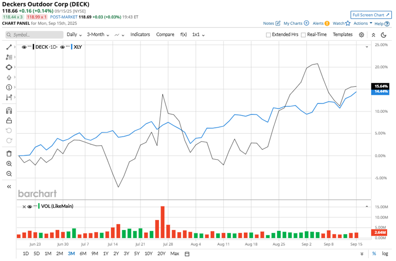The image size is (396, 261).
Task: Select the measure range tool
Action: coord(9,97)
